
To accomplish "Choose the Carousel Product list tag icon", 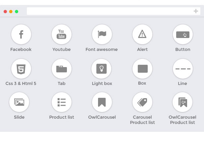I will pyautogui.click(x=142, y=102).
